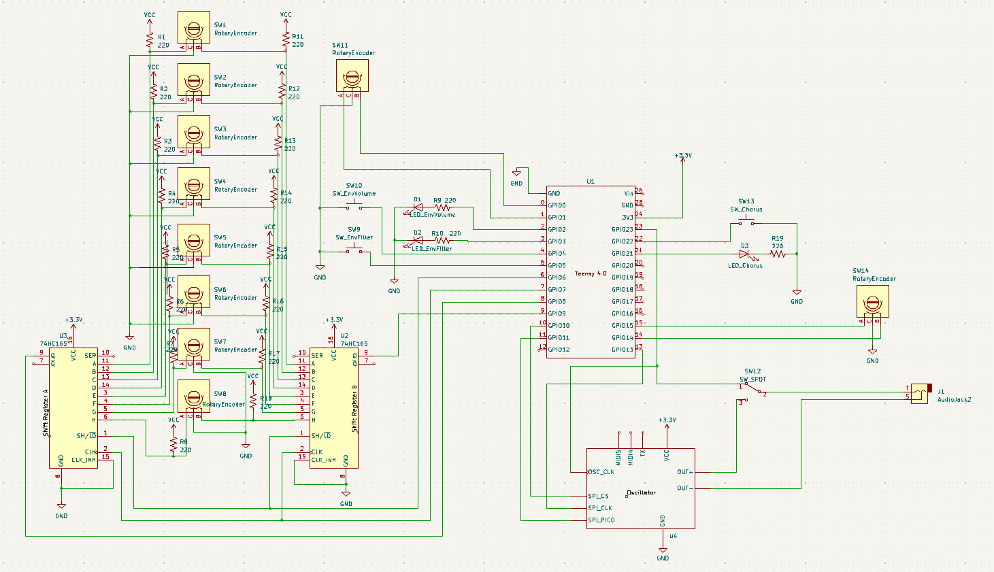
Task: Click the 'SW_SPDT' label
Action: pyautogui.click(x=752, y=380)
